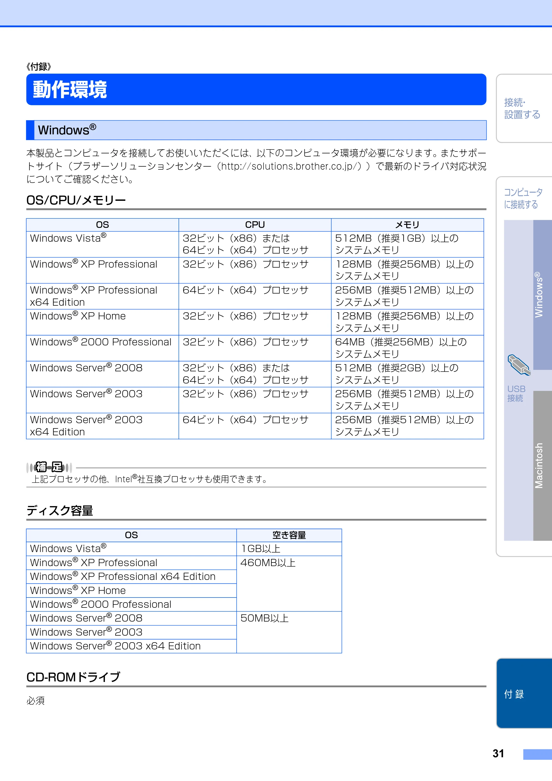Click the 補足 note badge icon

click(x=49, y=467)
